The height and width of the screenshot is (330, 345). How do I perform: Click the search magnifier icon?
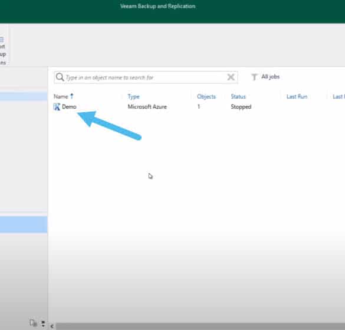point(60,77)
